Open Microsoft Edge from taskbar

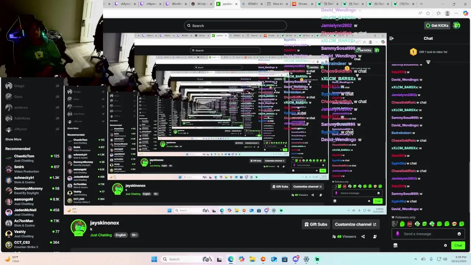click(231, 259)
